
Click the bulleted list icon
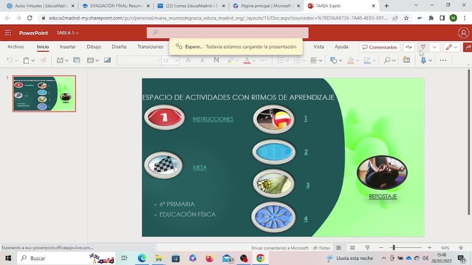[x=280, y=60]
